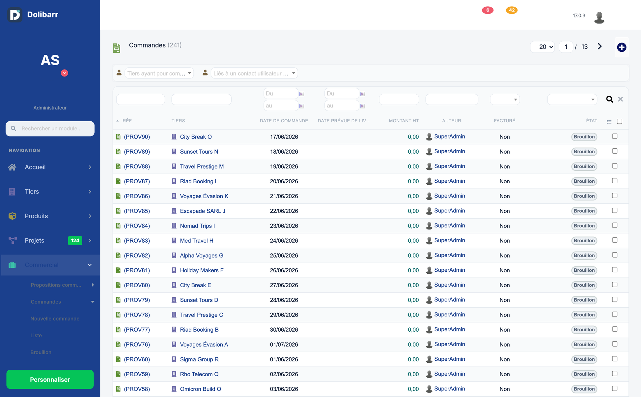Open the column selector list icon
Viewport: 641px width, 397px height.
pos(609,122)
